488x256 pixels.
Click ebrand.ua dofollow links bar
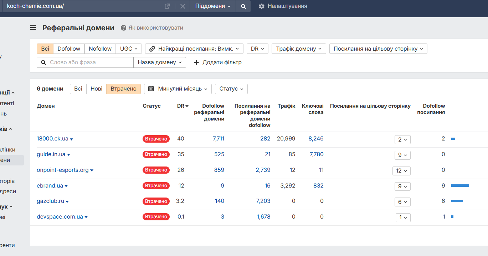click(x=460, y=186)
